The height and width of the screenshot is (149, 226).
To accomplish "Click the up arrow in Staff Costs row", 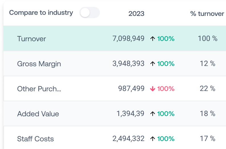I will [153, 139].
